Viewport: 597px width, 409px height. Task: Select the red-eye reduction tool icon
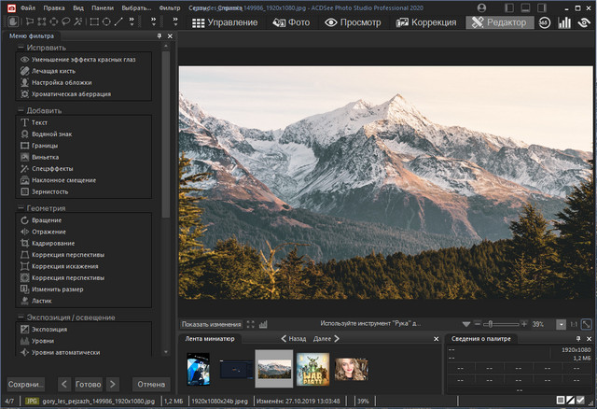coord(24,59)
